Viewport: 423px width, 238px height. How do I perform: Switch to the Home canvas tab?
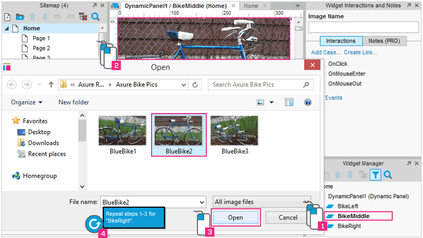pyautogui.click(x=251, y=6)
